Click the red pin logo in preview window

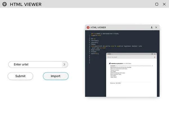(x=88, y=28)
